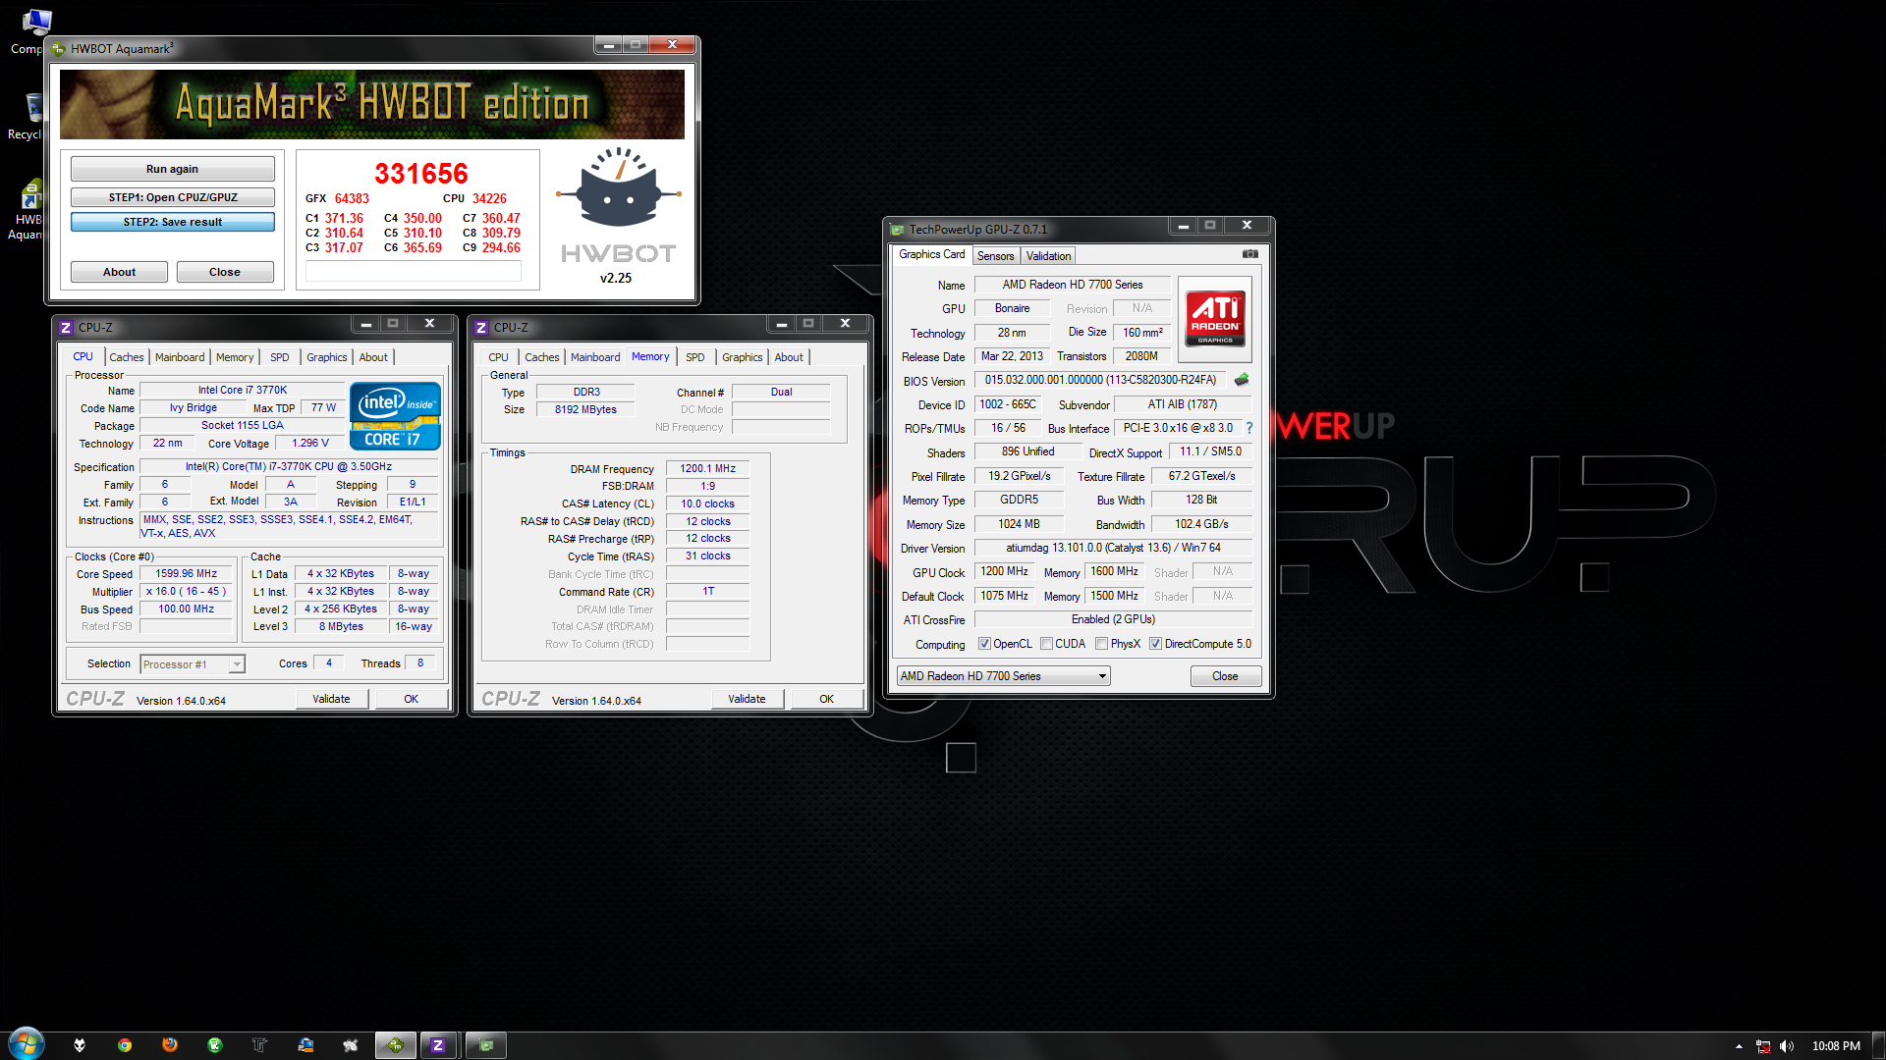1886x1060 pixels.
Task: Click the Core Speed value 1599.96 MHz
Action: (186, 573)
